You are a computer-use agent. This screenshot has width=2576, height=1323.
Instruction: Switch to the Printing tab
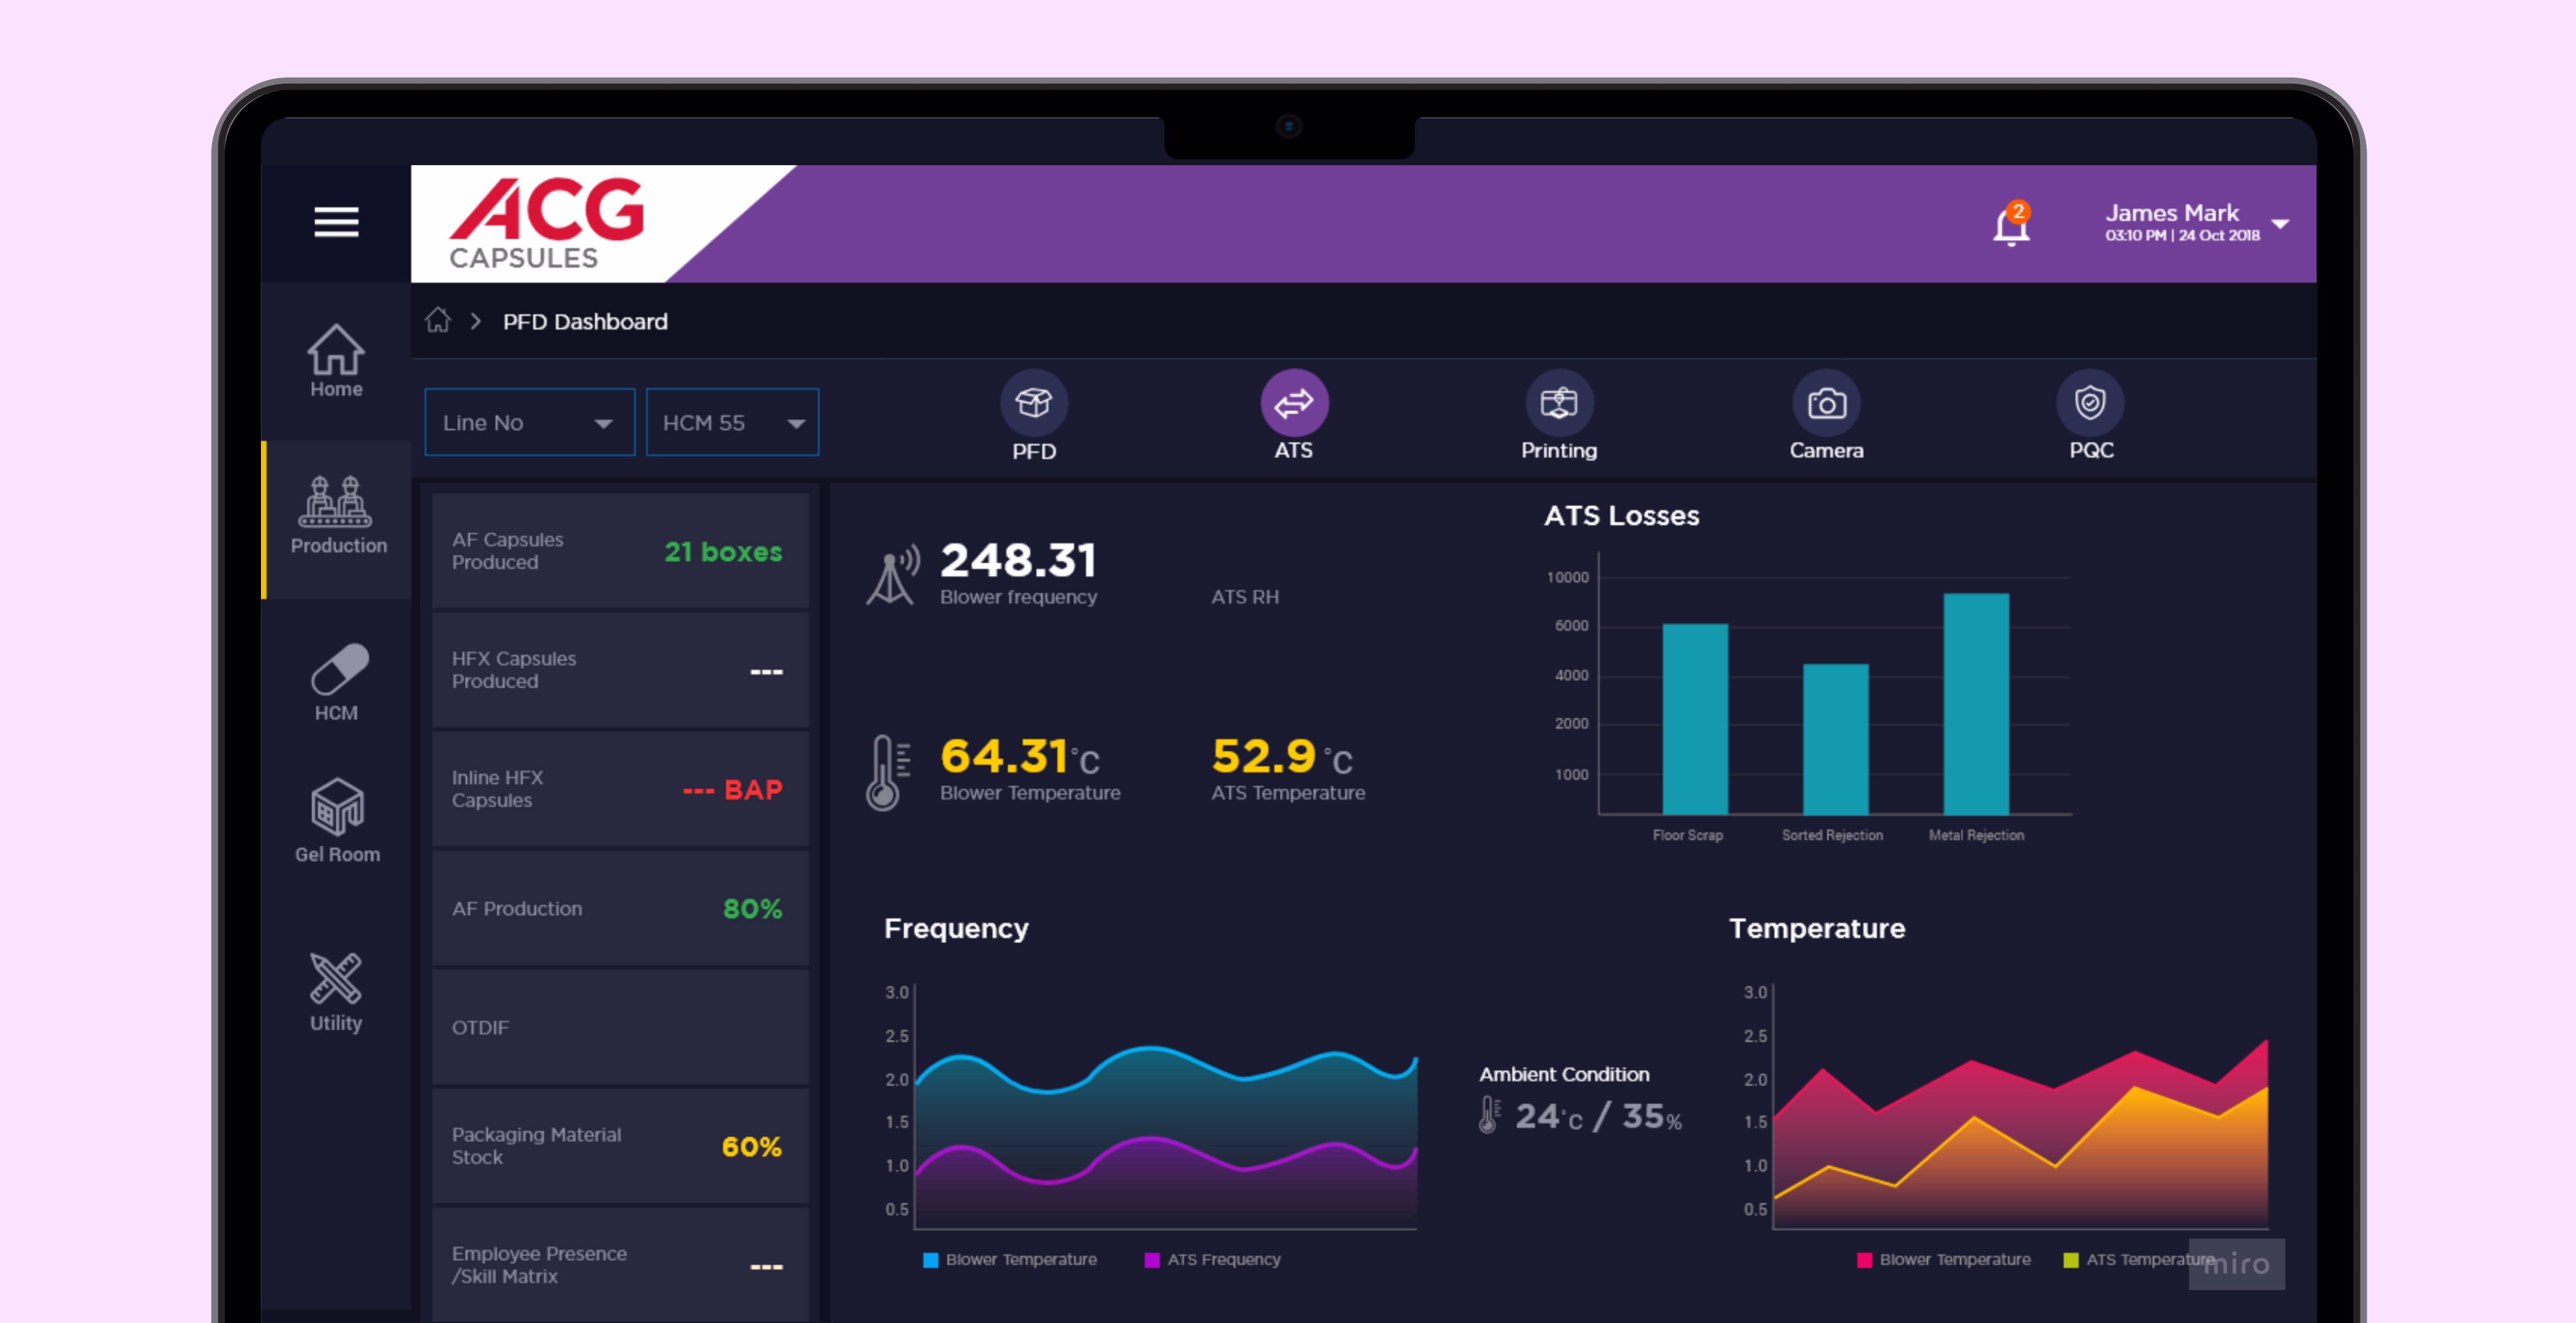click(1558, 404)
